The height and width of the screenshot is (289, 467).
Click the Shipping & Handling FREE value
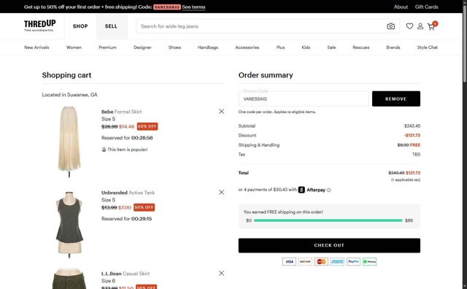click(415, 145)
